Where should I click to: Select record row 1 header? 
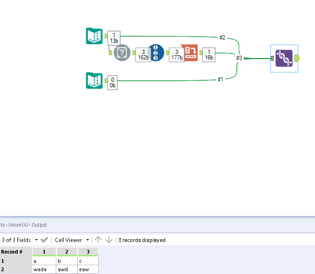point(16,261)
